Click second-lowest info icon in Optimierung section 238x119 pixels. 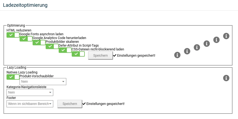[x=187, y=51]
